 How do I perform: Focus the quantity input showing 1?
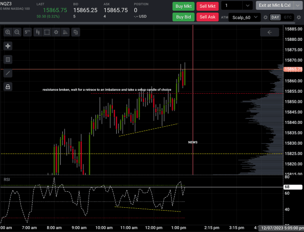tap(232, 6)
